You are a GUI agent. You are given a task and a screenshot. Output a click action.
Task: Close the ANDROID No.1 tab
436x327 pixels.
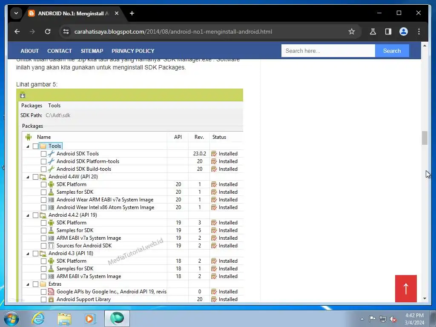[117, 13]
